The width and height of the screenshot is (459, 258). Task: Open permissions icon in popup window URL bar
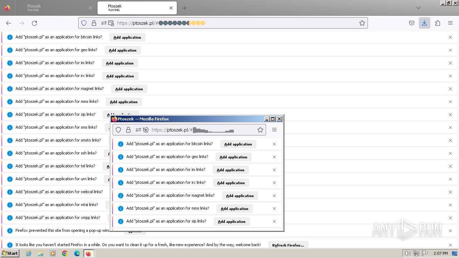coord(138,130)
